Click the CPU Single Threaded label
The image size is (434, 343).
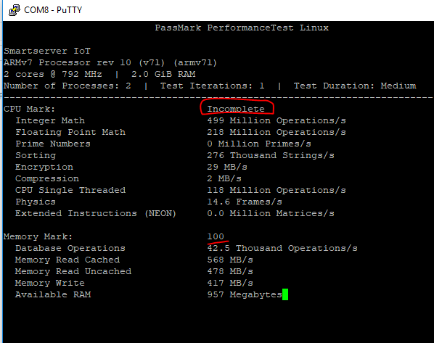(70, 190)
